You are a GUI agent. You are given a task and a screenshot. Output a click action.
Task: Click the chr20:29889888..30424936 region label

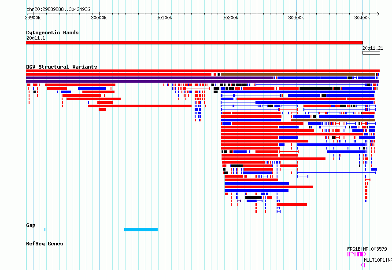point(58,10)
